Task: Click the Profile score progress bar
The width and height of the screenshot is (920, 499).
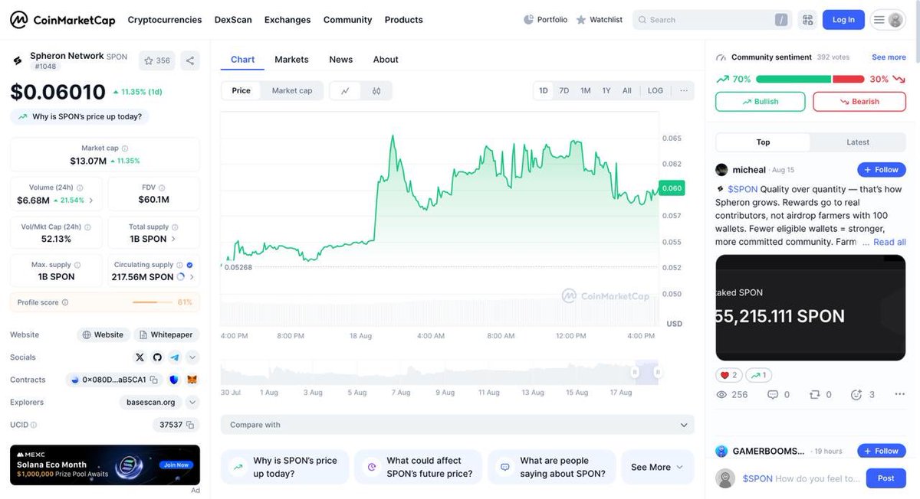Action: [153, 302]
